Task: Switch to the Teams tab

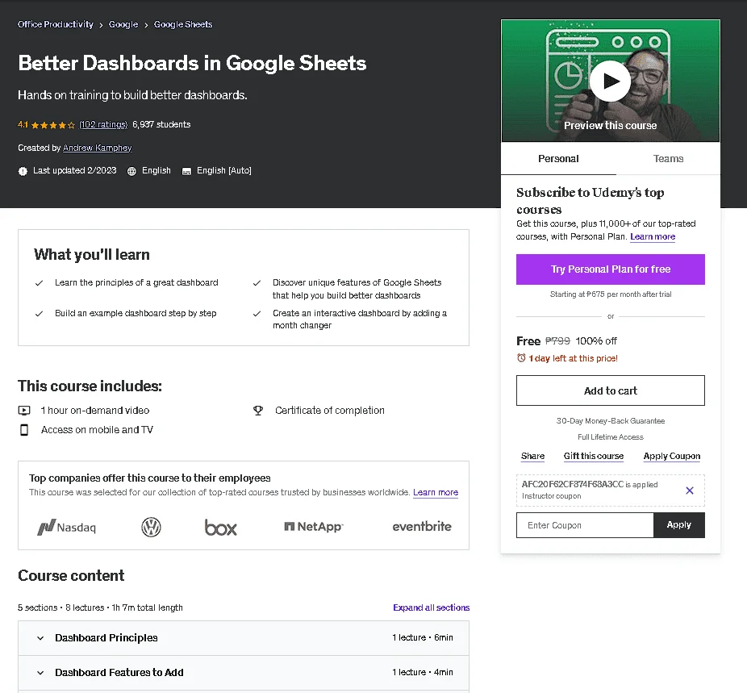Action: pyautogui.click(x=668, y=159)
